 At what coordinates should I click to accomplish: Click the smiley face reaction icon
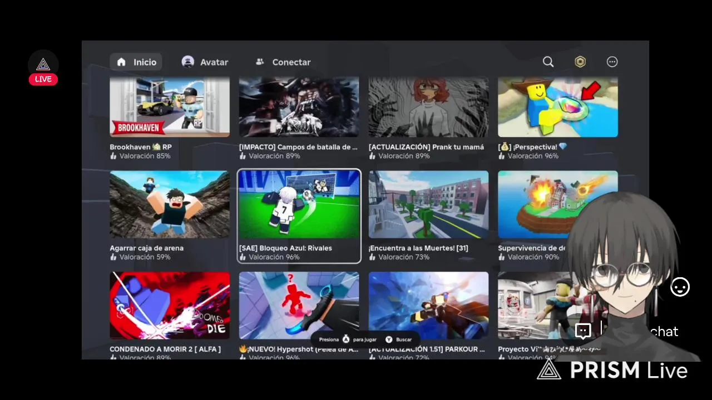tap(680, 287)
